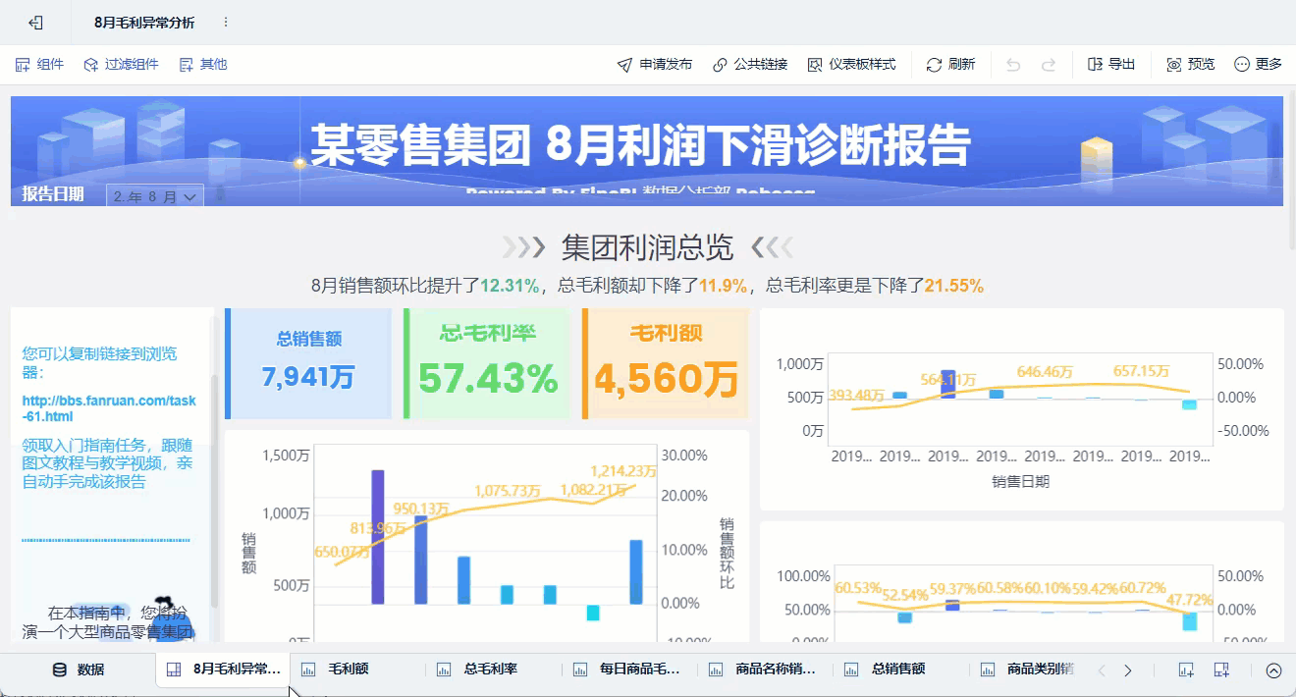Add a new component tab icon

point(1187,670)
